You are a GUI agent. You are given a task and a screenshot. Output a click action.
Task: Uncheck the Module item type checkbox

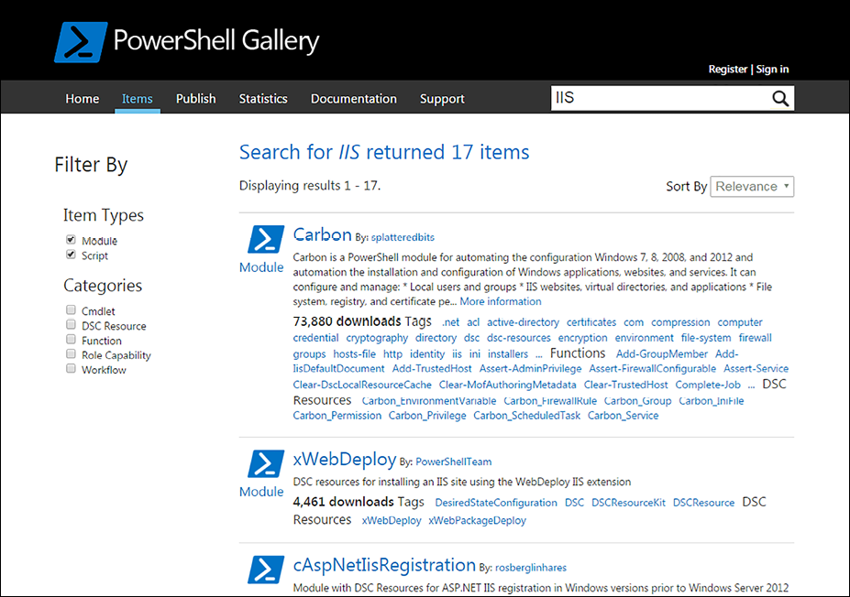point(71,240)
